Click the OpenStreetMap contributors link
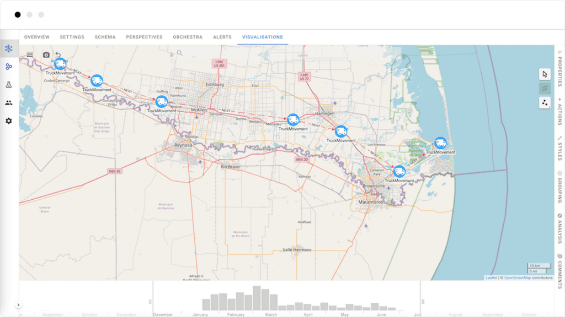This screenshot has width=565, height=317. coord(518,278)
